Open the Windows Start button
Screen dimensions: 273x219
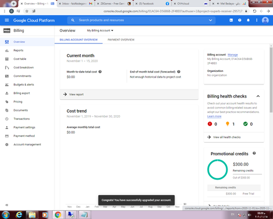coord(6,215)
